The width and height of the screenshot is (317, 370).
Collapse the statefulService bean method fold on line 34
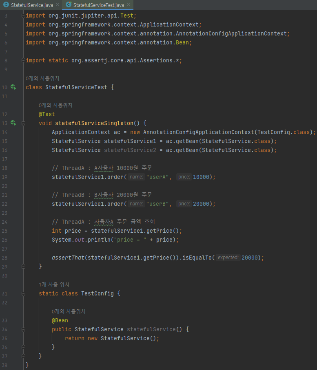pos(23,329)
